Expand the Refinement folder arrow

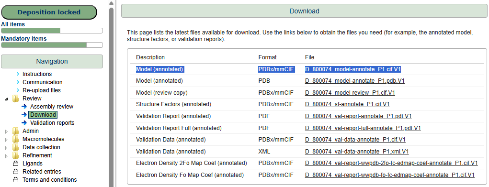point(7,155)
